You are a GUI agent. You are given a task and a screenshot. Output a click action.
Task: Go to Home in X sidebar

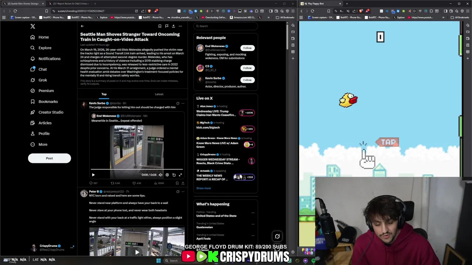(40, 37)
